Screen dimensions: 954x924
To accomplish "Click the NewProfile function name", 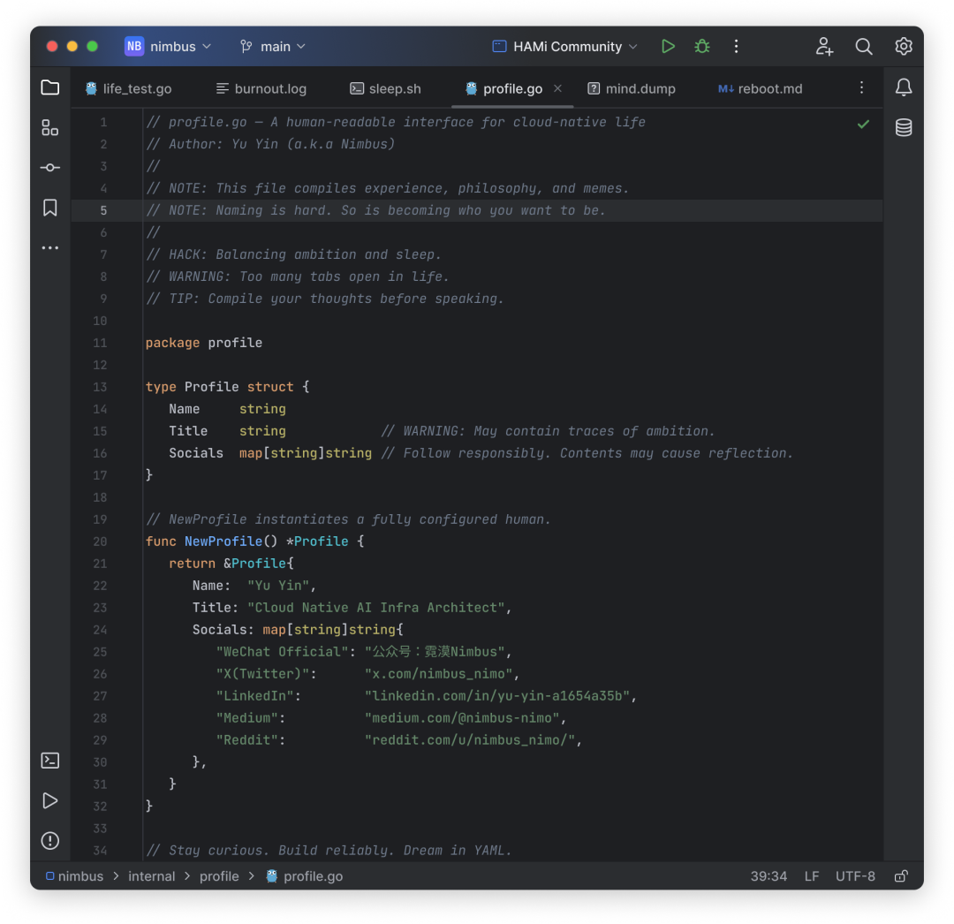I will (223, 542).
